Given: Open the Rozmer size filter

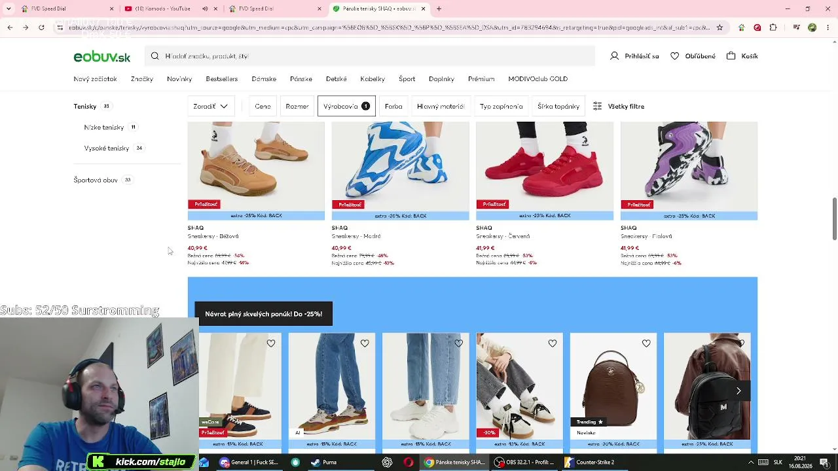Looking at the screenshot, I should pos(297,106).
